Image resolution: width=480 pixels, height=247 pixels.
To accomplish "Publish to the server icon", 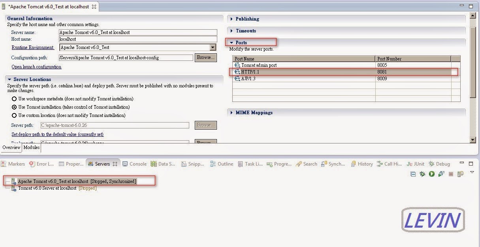I will pyautogui.click(x=460, y=174).
